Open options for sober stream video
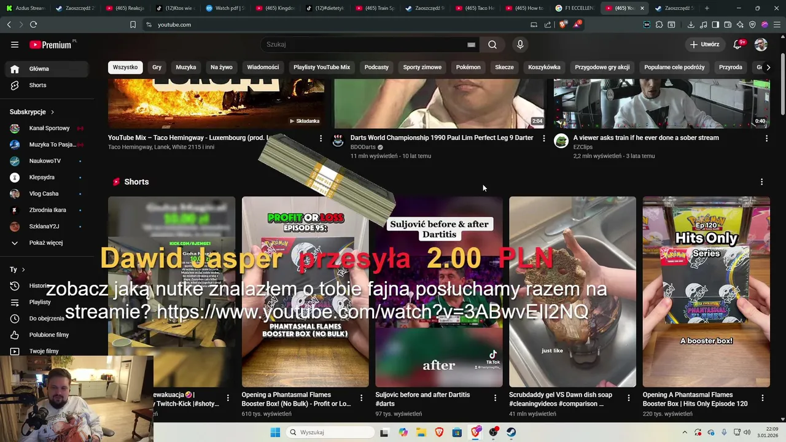This screenshot has height=442, width=786. pos(766,139)
